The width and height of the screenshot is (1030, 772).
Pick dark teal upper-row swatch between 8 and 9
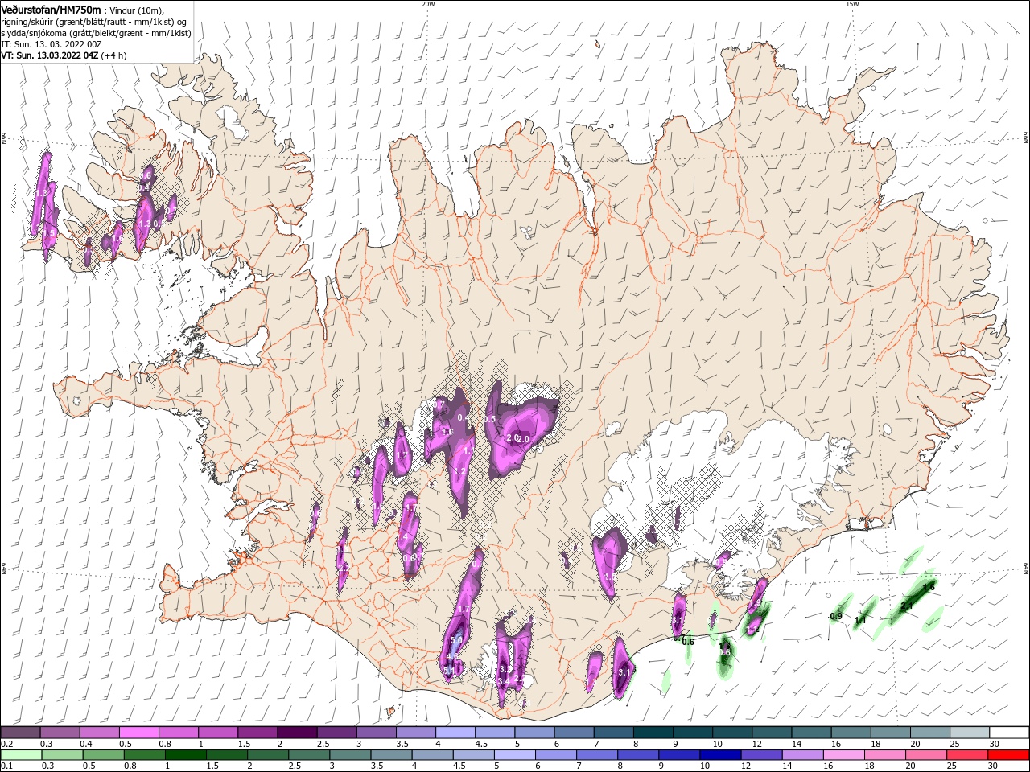[x=653, y=732]
